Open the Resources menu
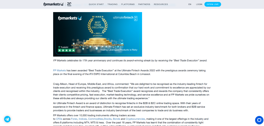 (x=161, y=4)
